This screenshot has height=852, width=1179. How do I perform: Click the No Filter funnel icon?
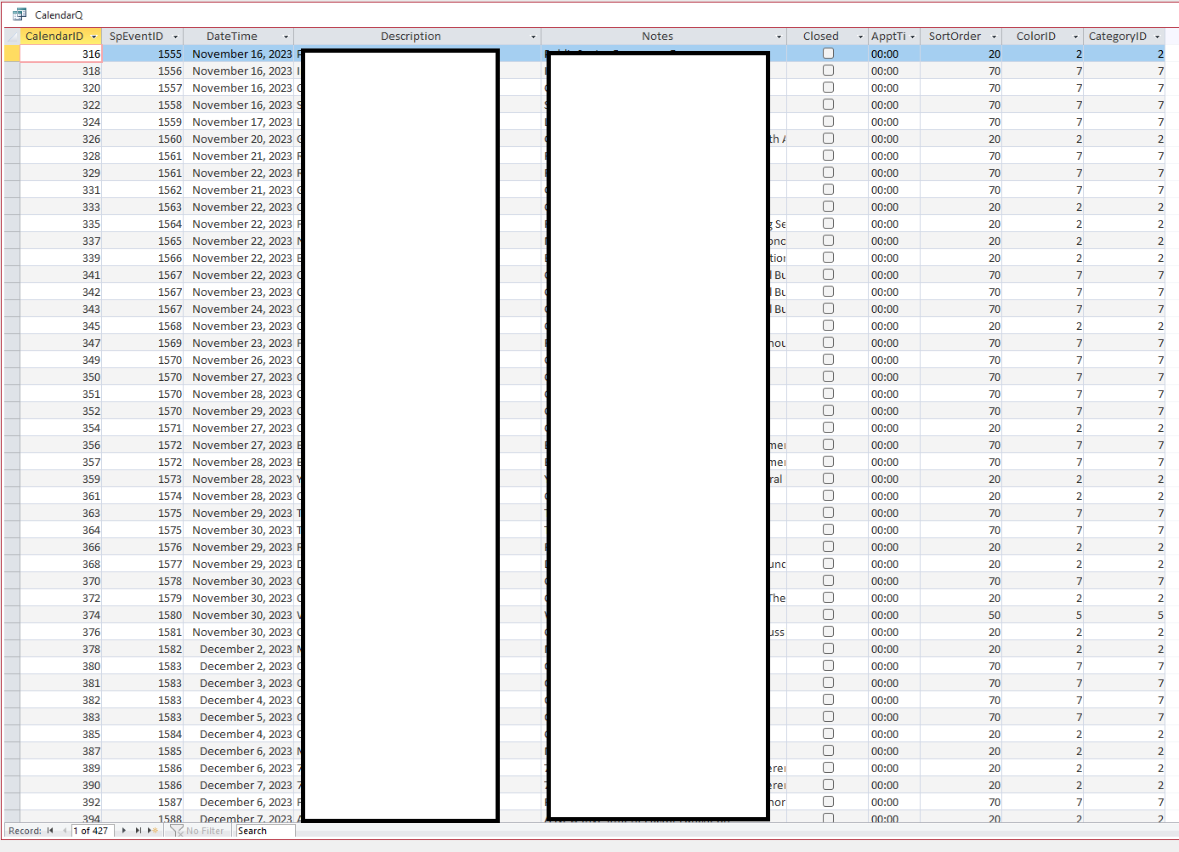(178, 831)
